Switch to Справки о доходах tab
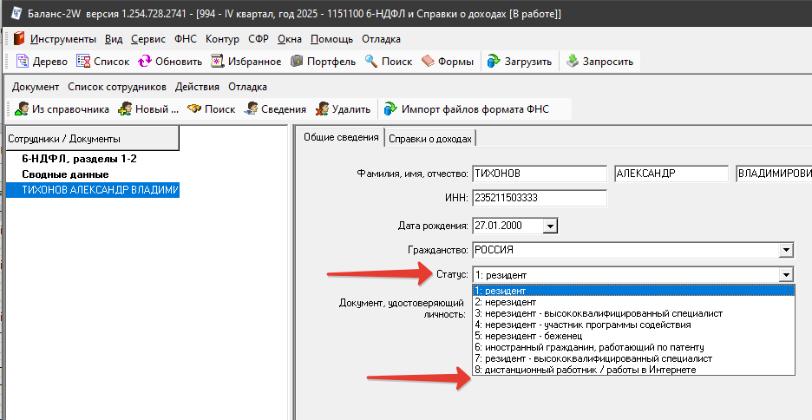The image size is (812, 420). (430, 139)
